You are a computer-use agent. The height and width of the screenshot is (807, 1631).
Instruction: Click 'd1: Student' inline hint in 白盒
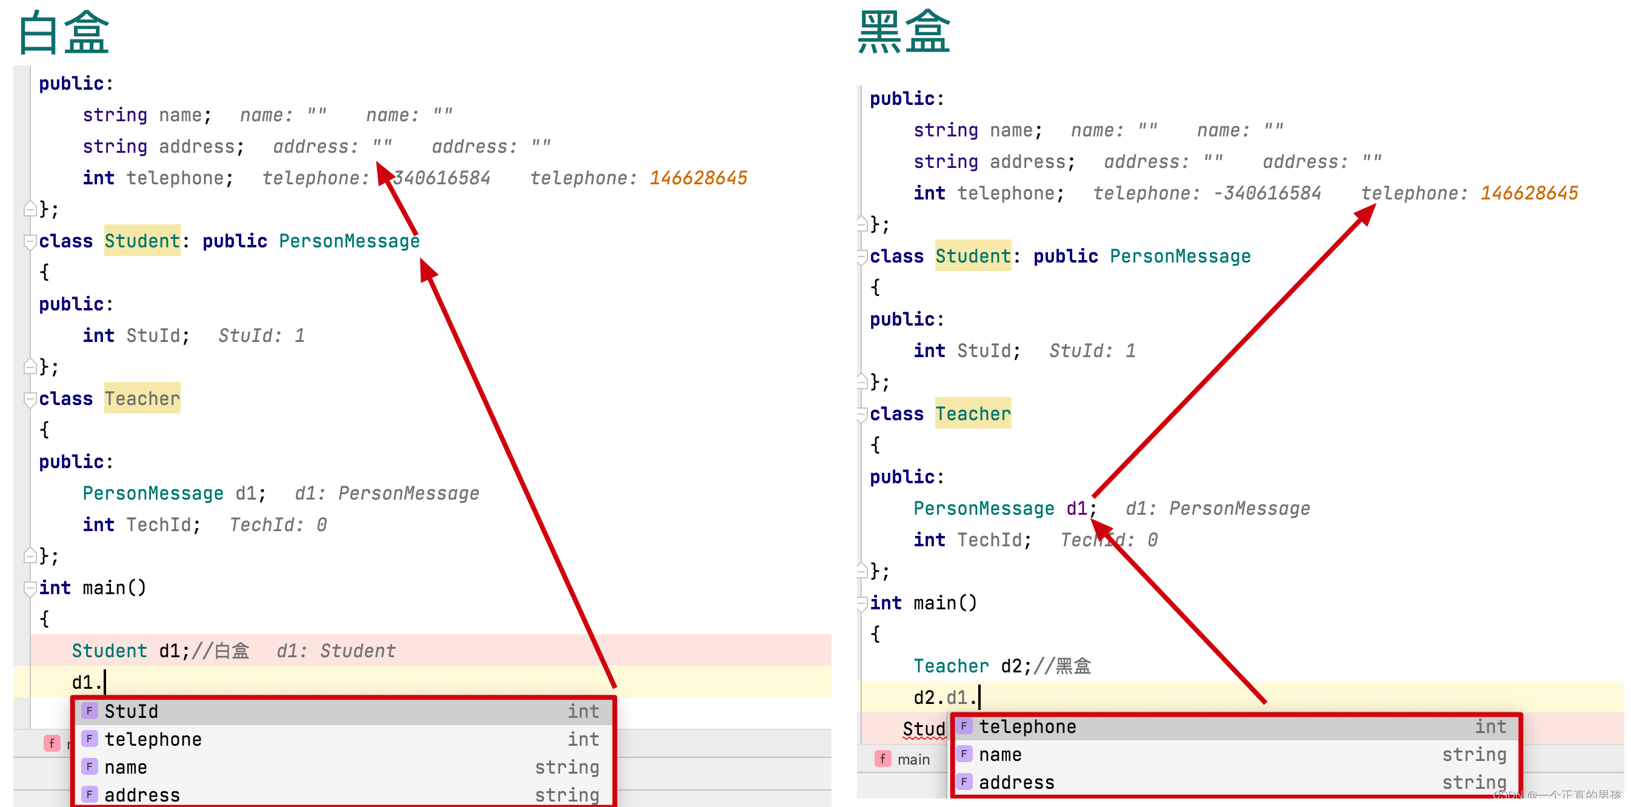336,651
